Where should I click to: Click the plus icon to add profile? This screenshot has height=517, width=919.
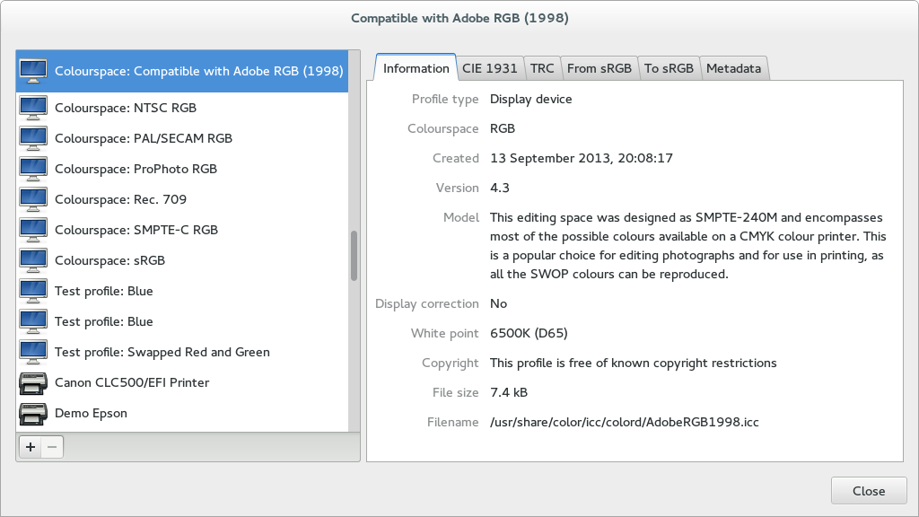click(x=30, y=447)
